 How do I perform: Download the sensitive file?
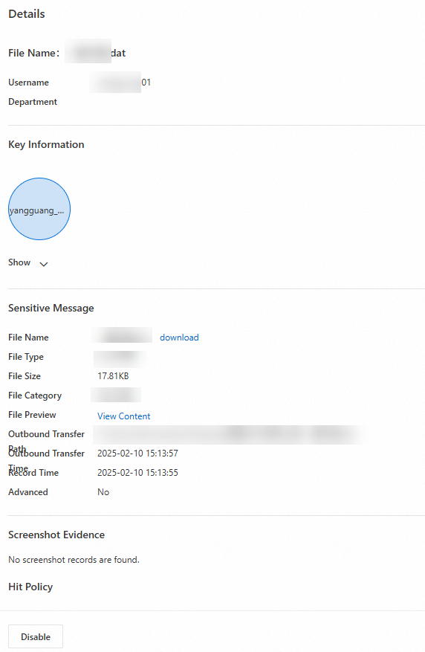click(x=179, y=338)
